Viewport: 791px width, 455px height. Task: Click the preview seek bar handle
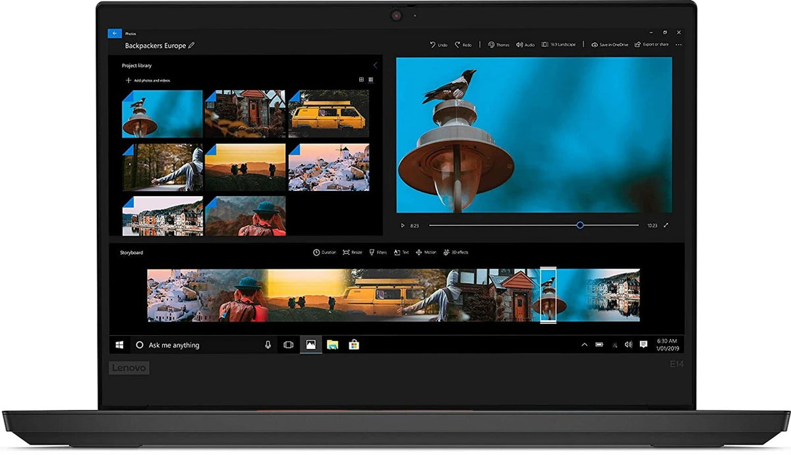580,225
